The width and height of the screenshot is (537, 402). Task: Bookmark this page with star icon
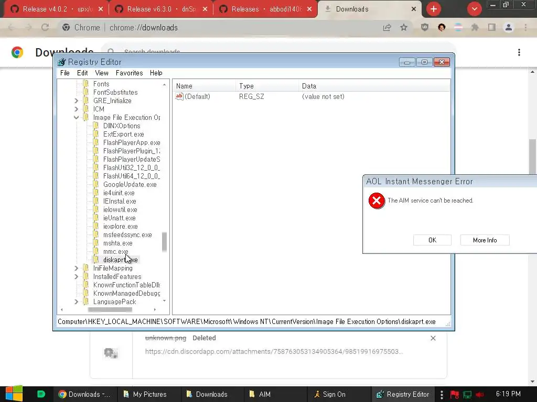click(404, 28)
